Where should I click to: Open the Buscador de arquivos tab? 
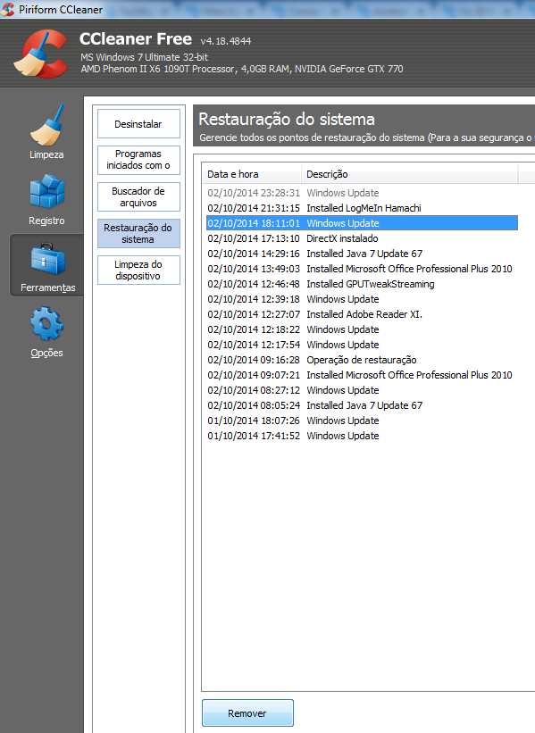pos(138,196)
